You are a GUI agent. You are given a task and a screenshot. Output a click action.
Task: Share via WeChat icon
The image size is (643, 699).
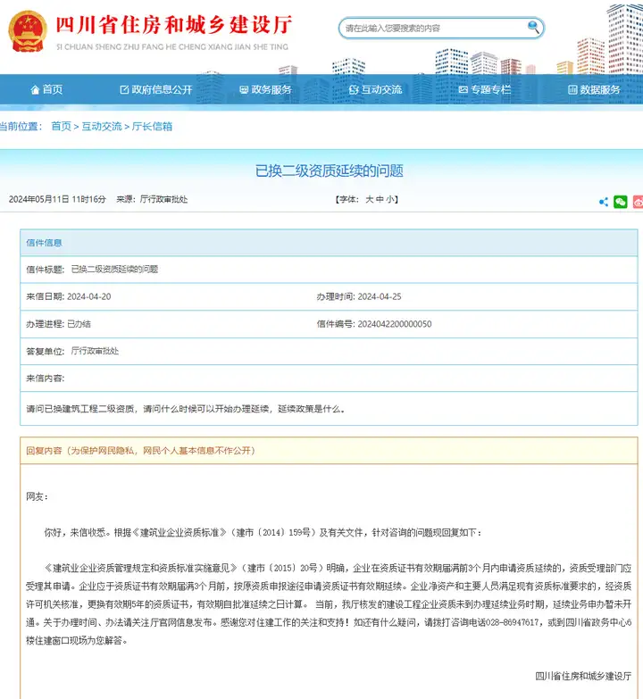tap(621, 202)
